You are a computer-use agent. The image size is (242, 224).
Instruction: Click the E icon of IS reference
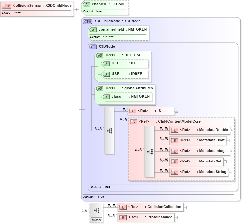pos(133,111)
